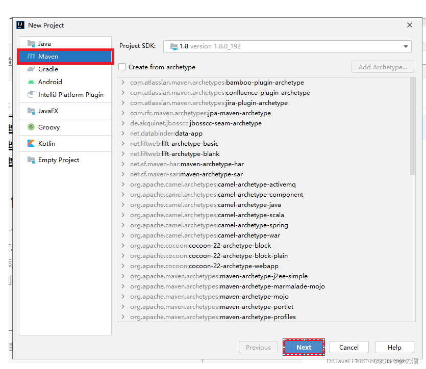Click the IntelliJ IDEA logo in title bar

pyautogui.click(x=20, y=25)
